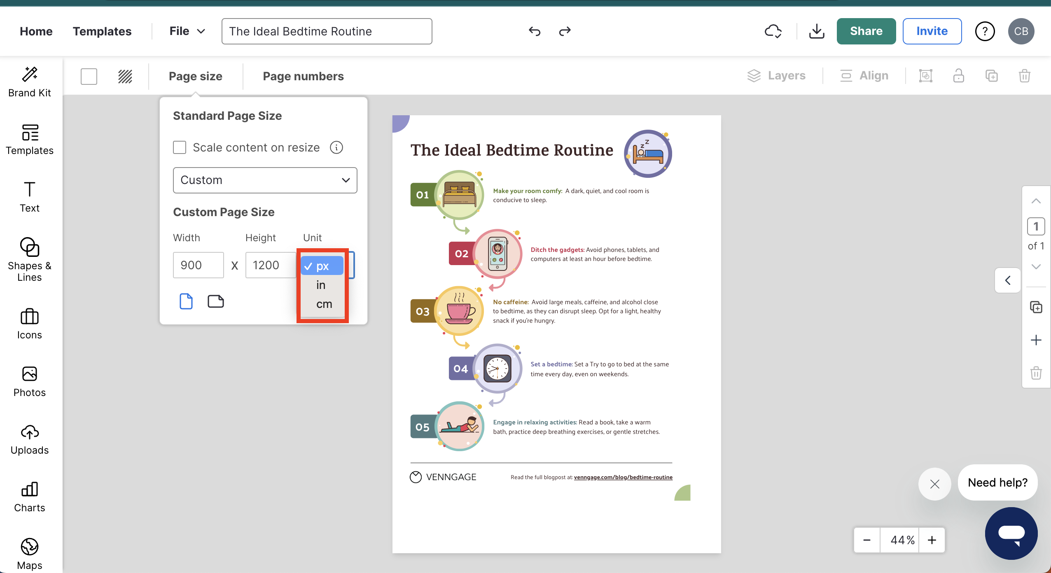Open the Uploads sidebar panel
The width and height of the screenshot is (1051, 573).
point(30,440)
